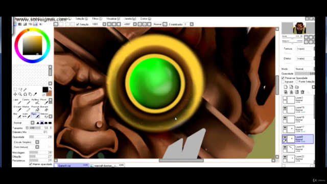Hide Layer17 using its eye icon
The image size is (327, 184).
(x=285, y=127)
